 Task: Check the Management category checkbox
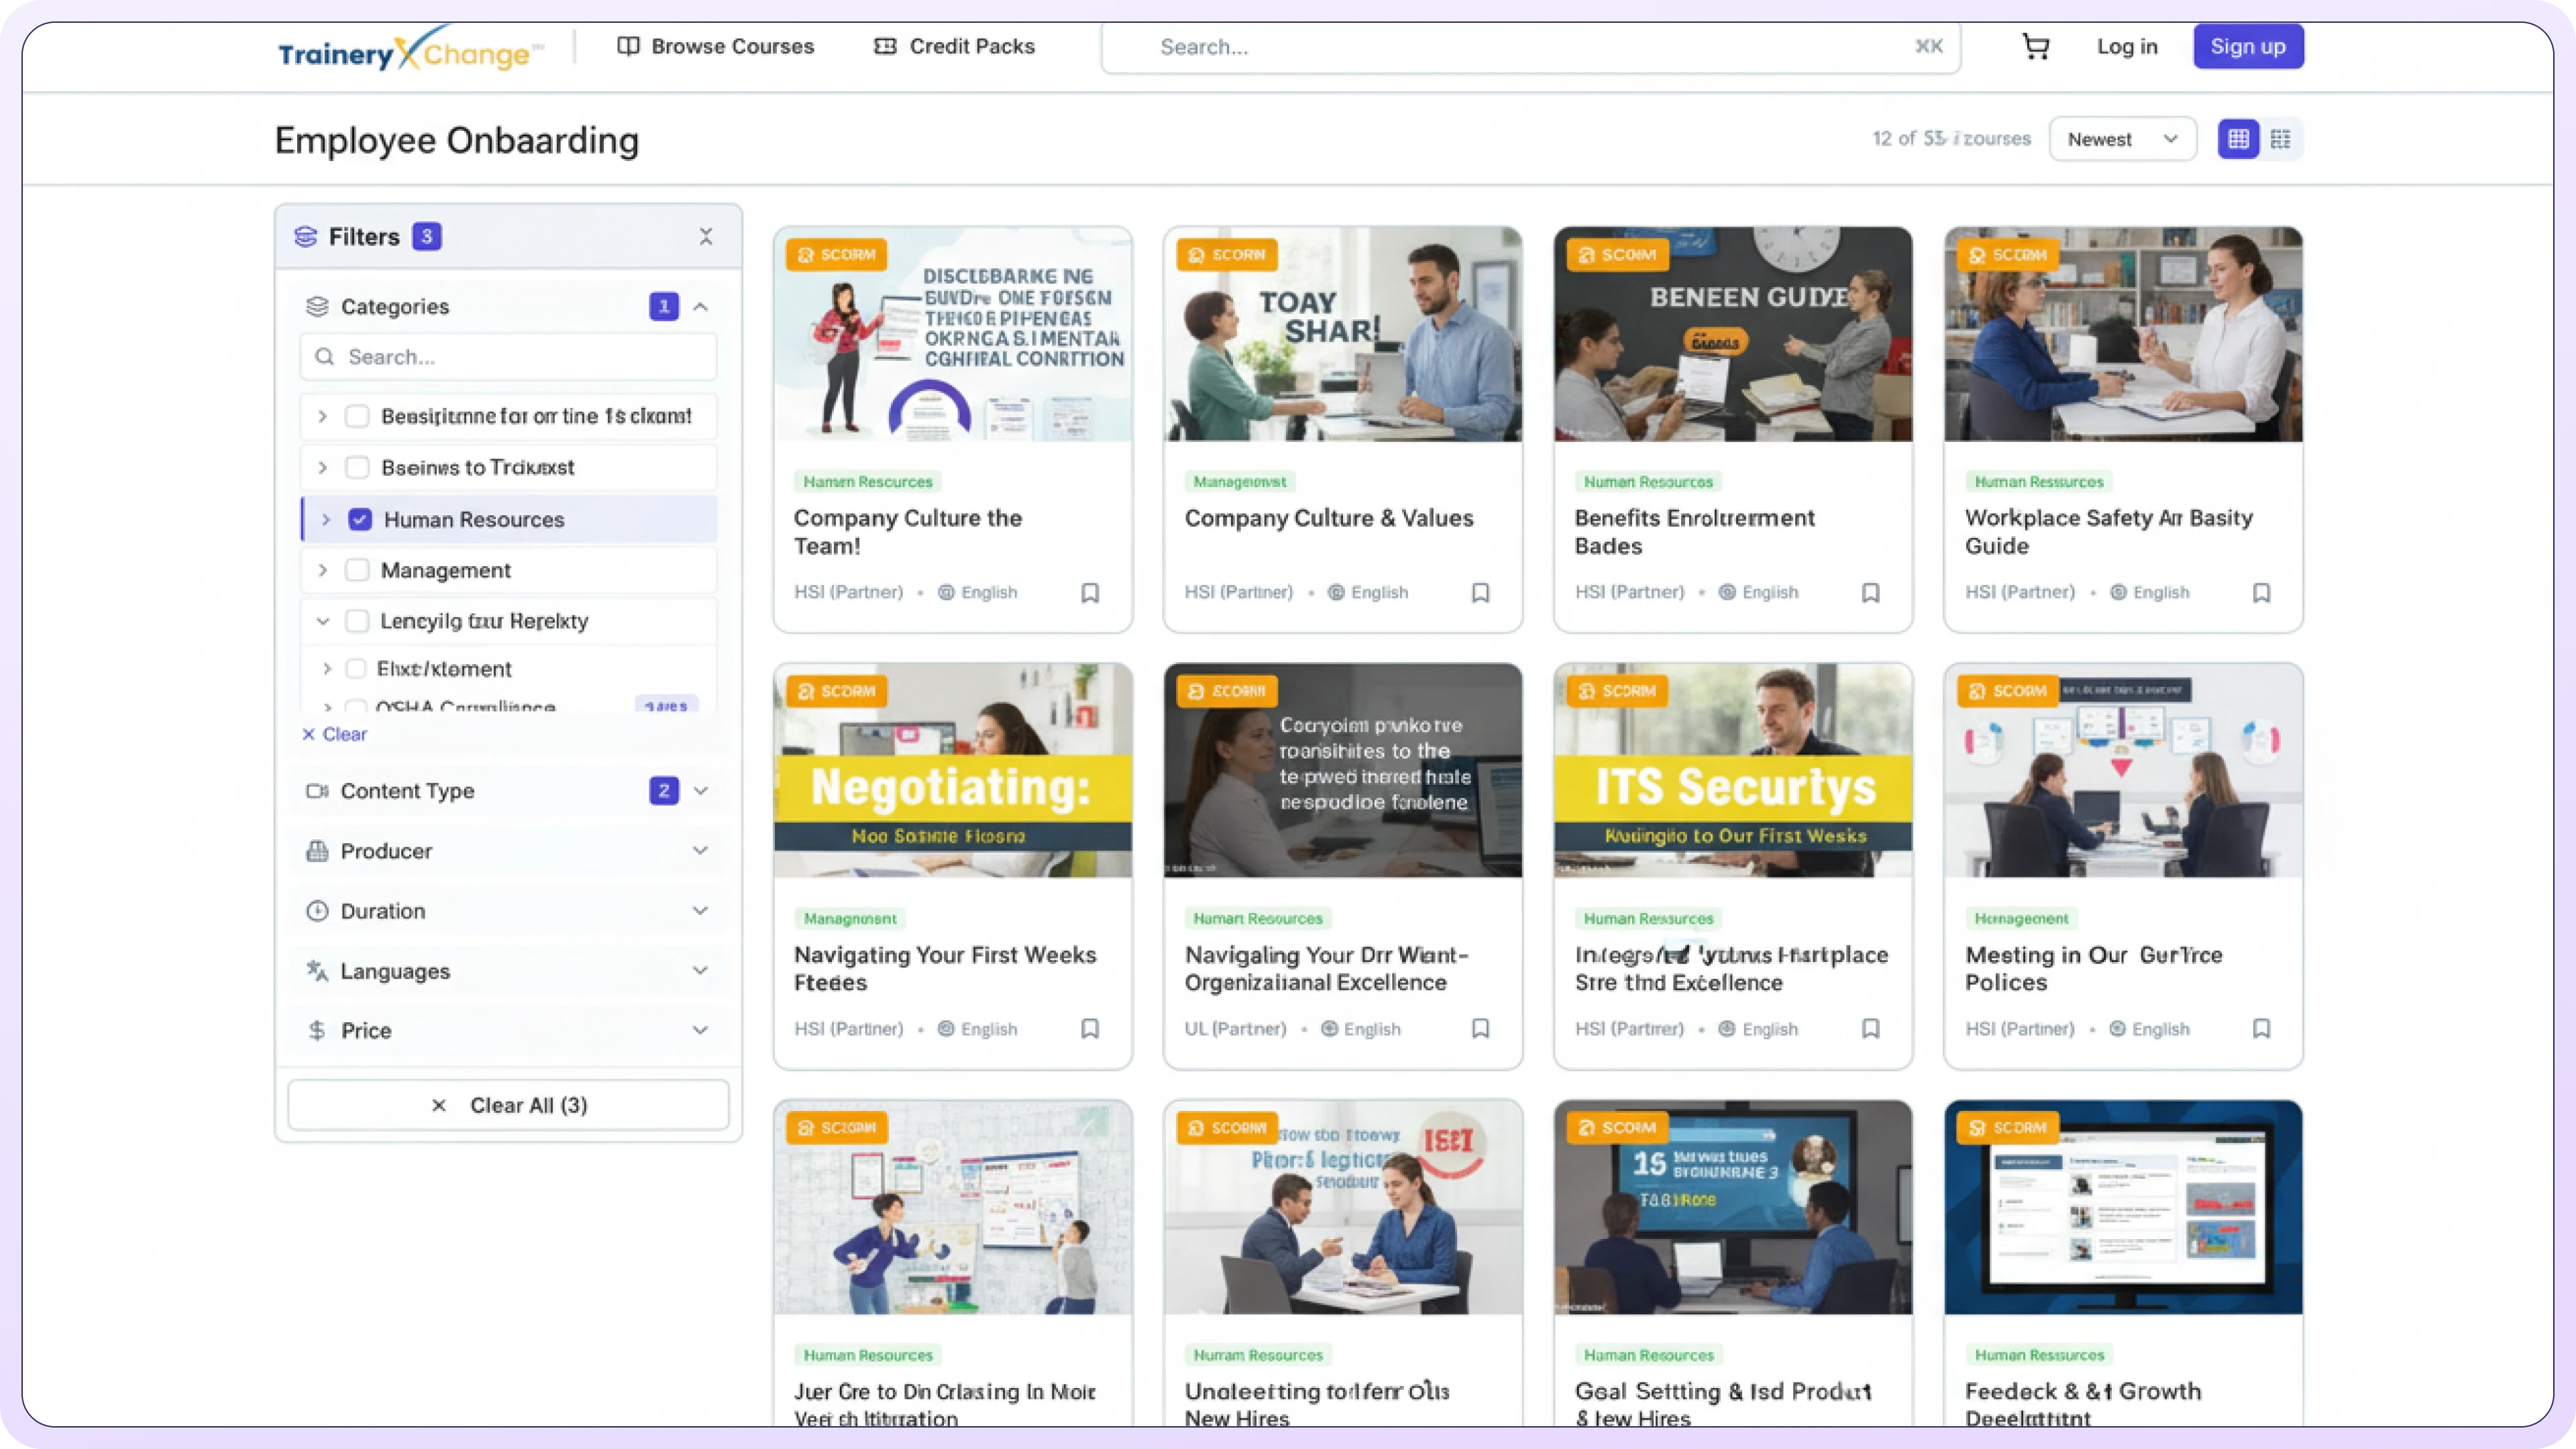tap(358, 570)
